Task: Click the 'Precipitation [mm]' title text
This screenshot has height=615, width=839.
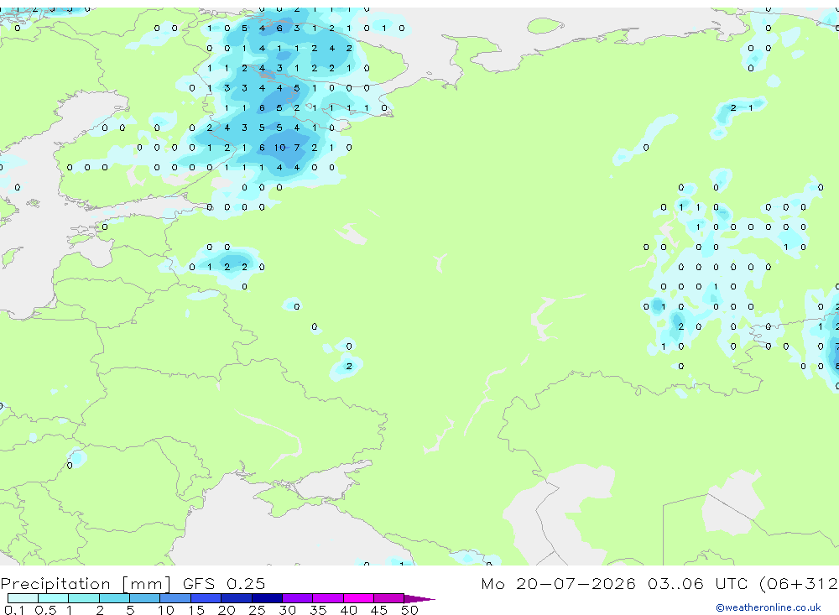Action: pos(86,583)
